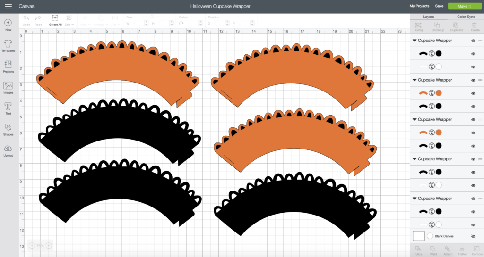This screenshot has width=484, height=257.
Task: Start a New project
Action: tap(9, 25)
